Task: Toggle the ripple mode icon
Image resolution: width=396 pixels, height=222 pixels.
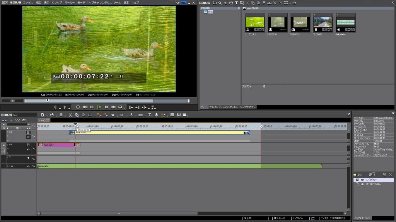Action: (x=11, y=120)
